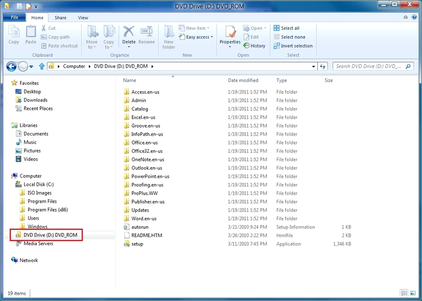Switch to the Home ribbon tab
The image size is (422, 301).
[x=37, y=17]
